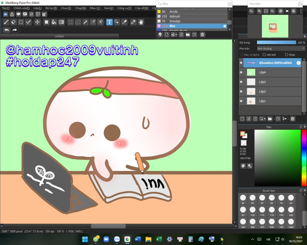
Task: Hide the @hamhoc2009vuitinh text layer
Action: (241, 63)
